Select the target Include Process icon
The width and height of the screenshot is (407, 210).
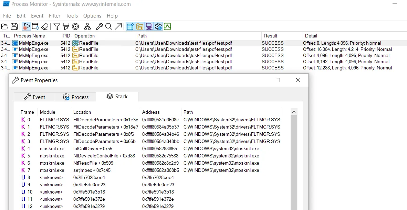click(75, 26)
